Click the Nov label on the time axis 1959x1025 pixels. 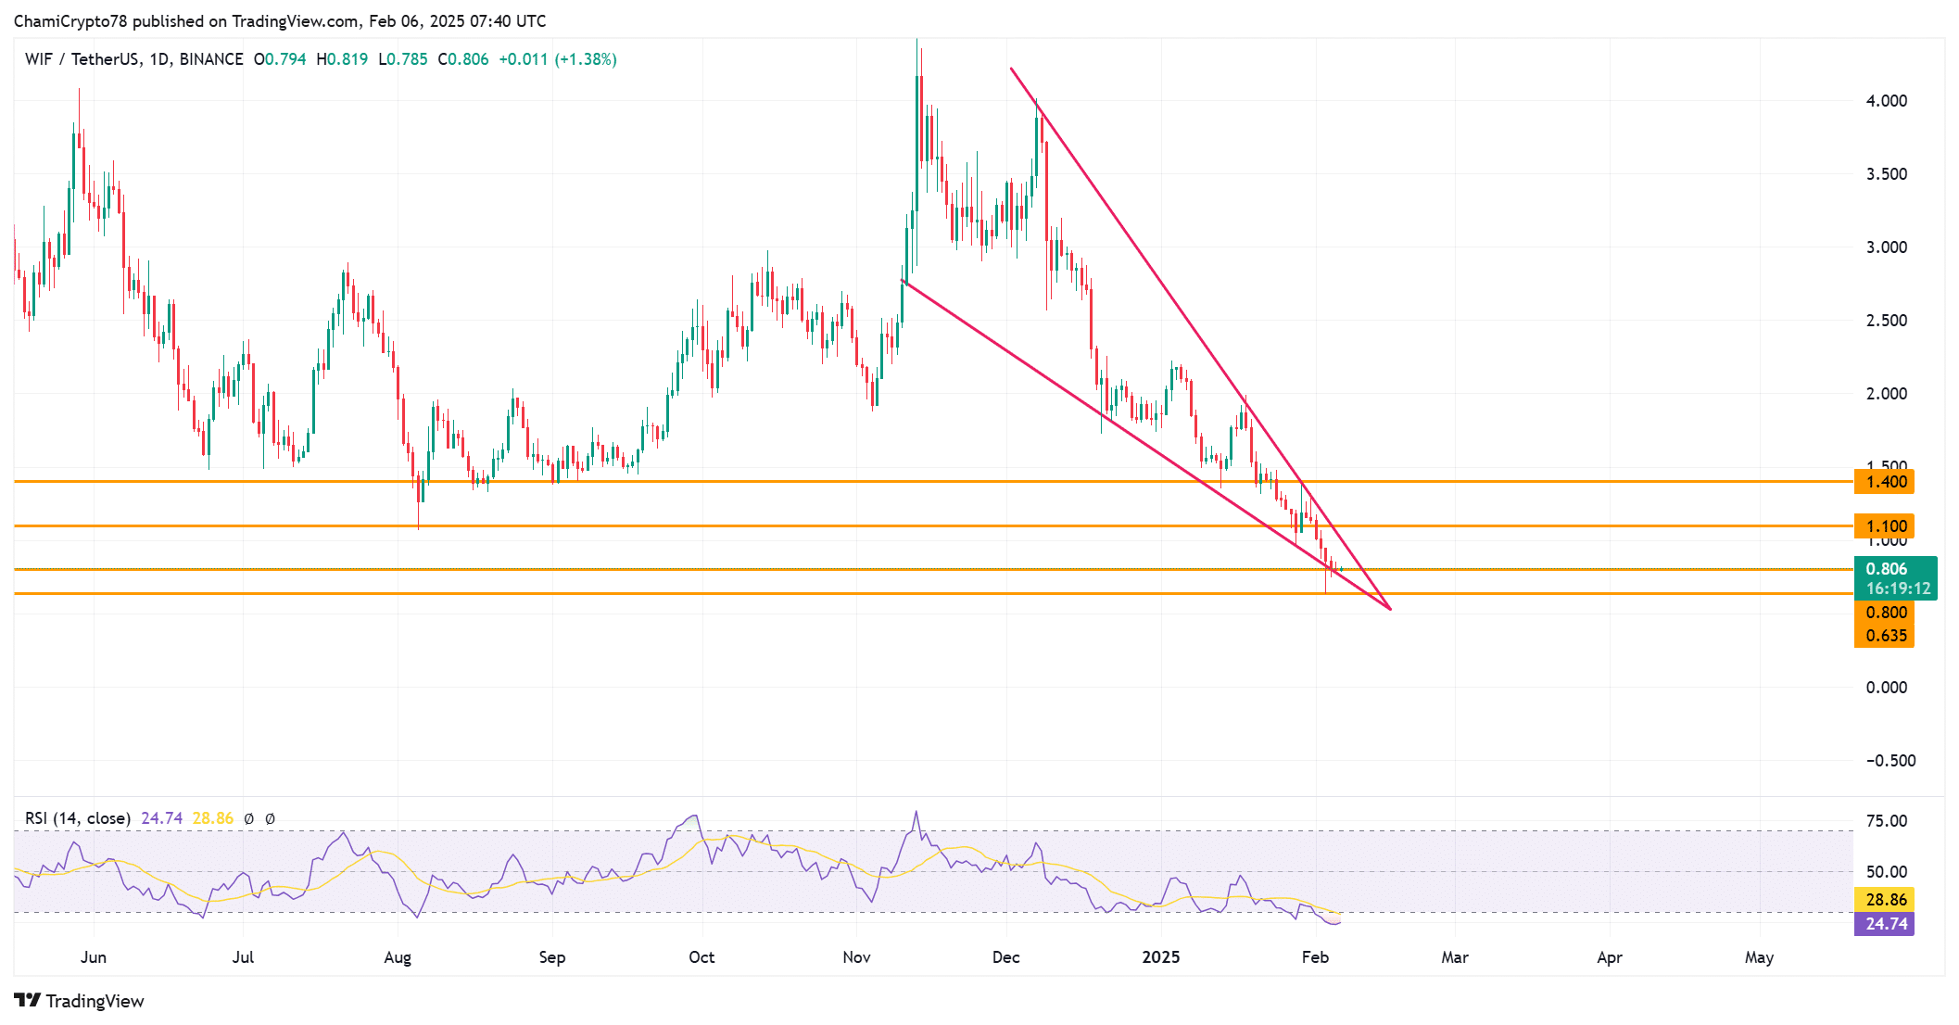[x=856, y=957]
